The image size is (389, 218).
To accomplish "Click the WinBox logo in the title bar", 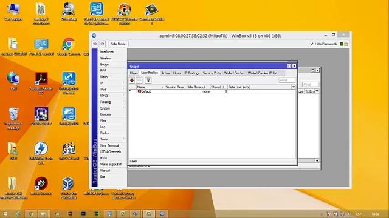I will pyautogui.click(x=94, y=36).
